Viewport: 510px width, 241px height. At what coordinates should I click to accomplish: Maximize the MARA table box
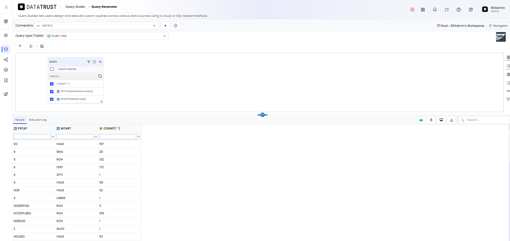pyautogui.click(x=94, y=62)
